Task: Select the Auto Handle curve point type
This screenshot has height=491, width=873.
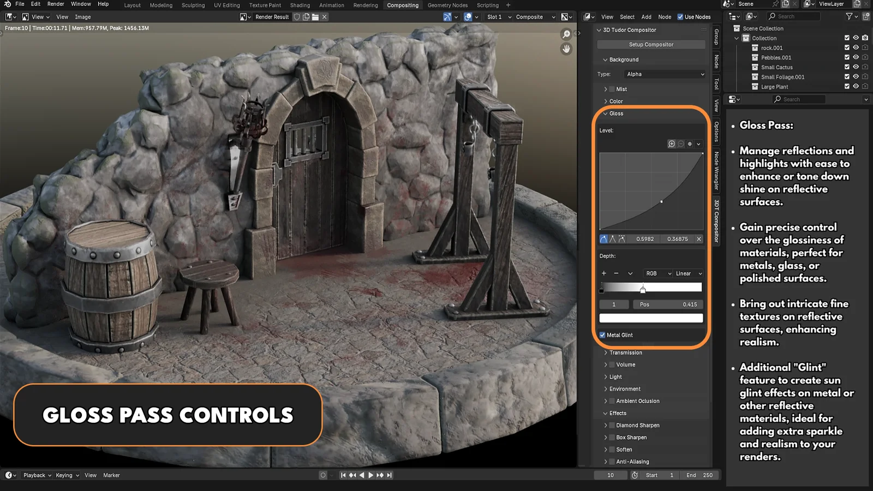Action: tap(604, 239)
